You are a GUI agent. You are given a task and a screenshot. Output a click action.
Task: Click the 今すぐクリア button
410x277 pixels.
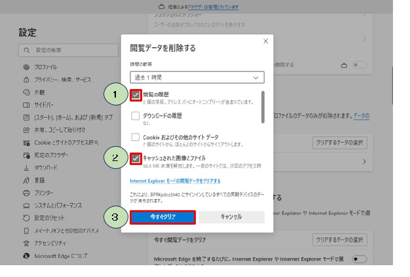[162, 217]
